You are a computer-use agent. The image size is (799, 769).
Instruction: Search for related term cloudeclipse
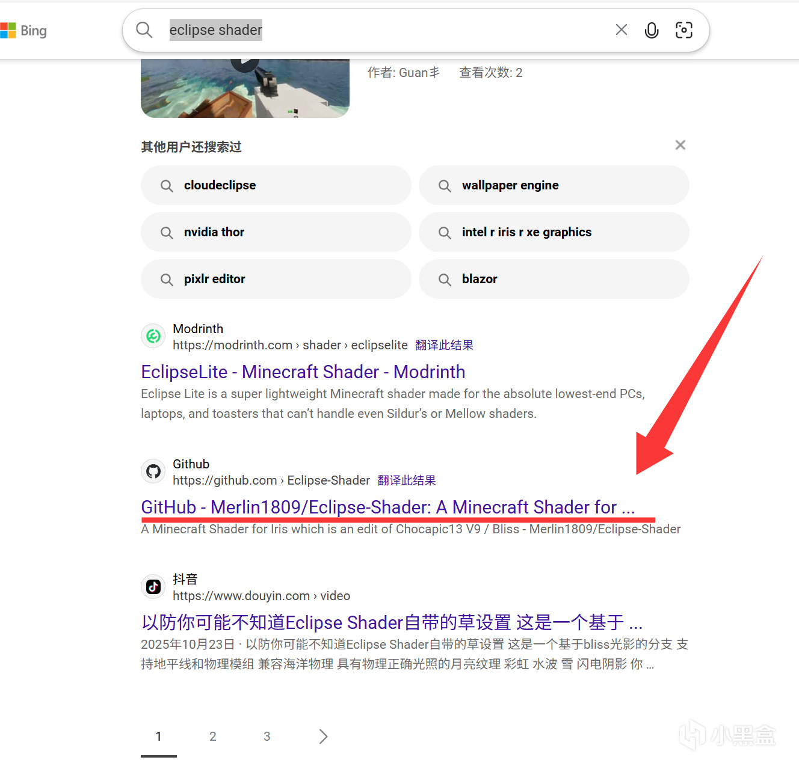click(276, 185)
